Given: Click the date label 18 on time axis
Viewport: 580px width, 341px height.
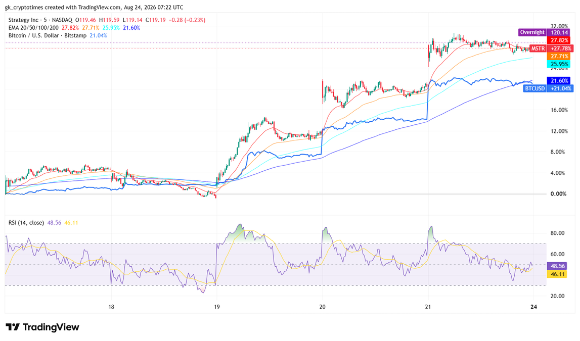Looking at the screenshot, I should pos(111,307).
